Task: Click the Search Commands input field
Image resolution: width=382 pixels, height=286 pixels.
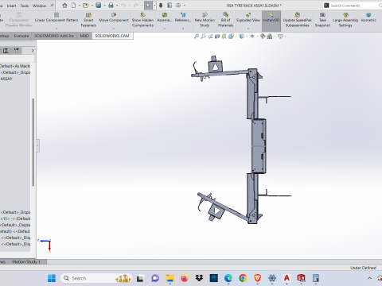Action: 353,6
